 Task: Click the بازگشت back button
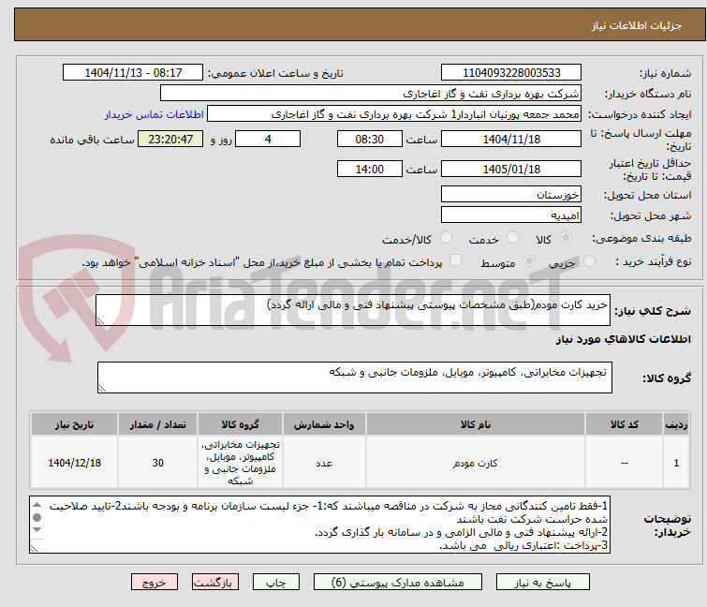214,583
